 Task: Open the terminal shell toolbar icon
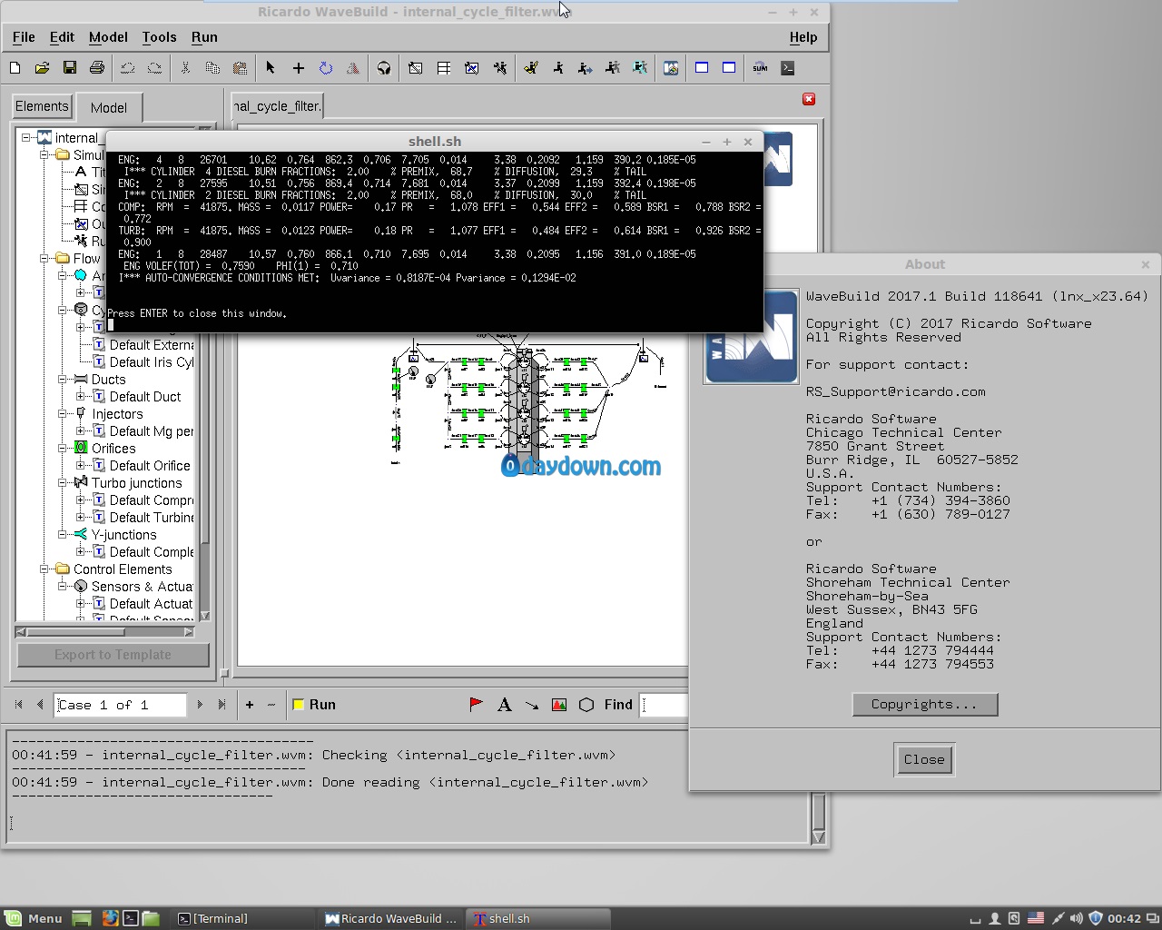tap(788, 68)
